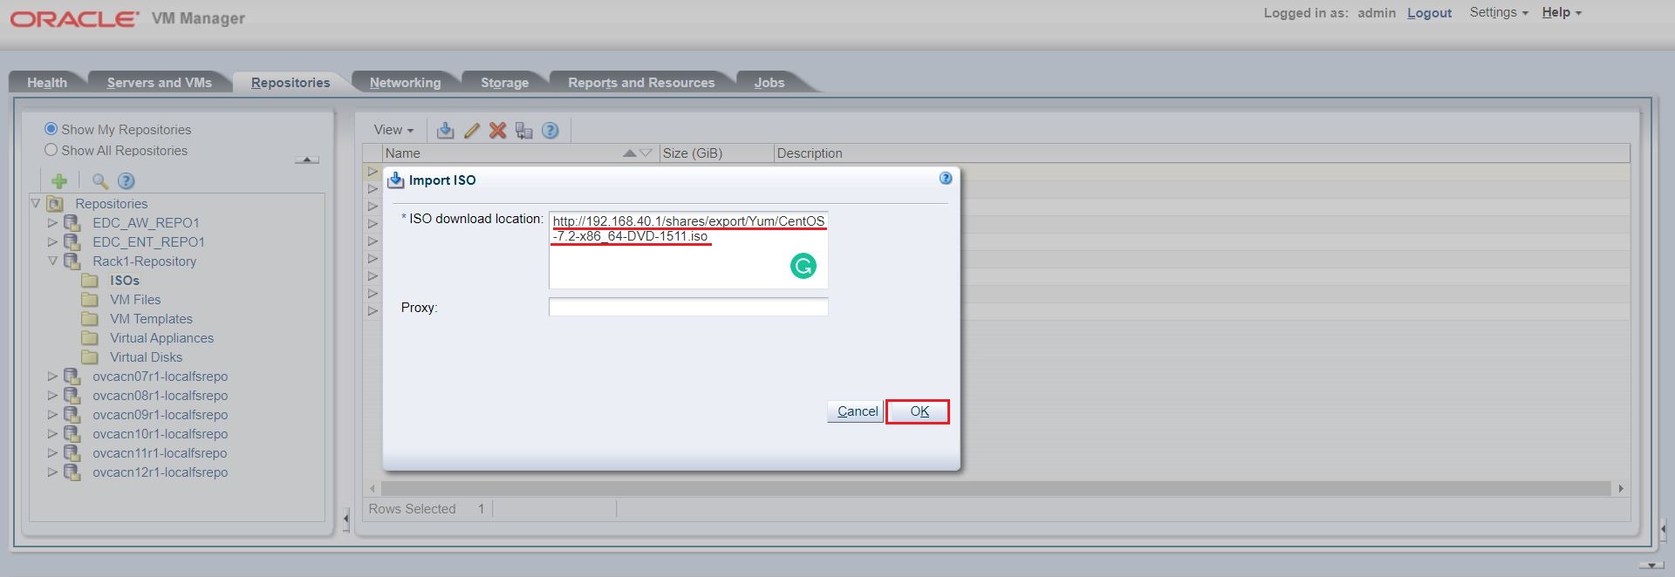Switch to the Health tab
The height and width of the screenshot is (577, 1675).
click(47, 82)
